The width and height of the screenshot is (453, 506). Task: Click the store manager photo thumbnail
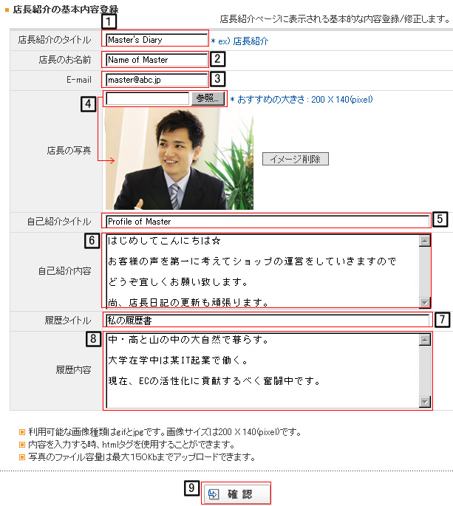click(179, 159)
